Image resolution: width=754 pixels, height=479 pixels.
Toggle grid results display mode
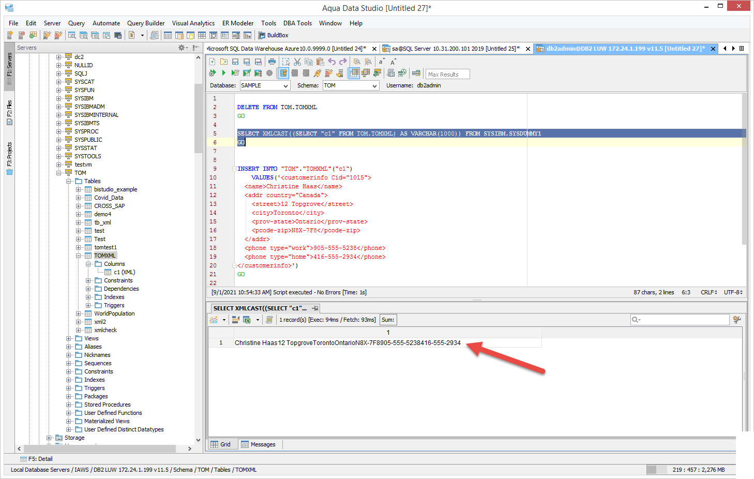[354, 73]
